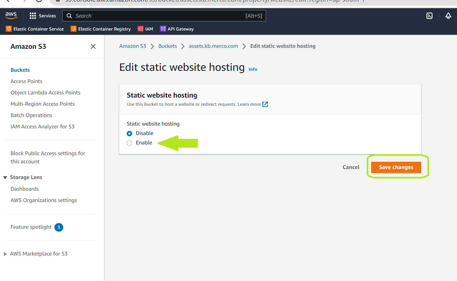Click the Amazon S3 sidebar heading
Image resolution: width=457 pixels, height=281 pixels.
[28, 47]
